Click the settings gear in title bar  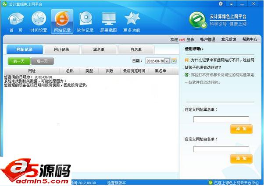coord(221,4)
